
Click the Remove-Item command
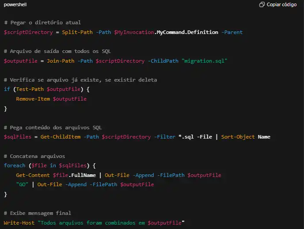[33, 99]
